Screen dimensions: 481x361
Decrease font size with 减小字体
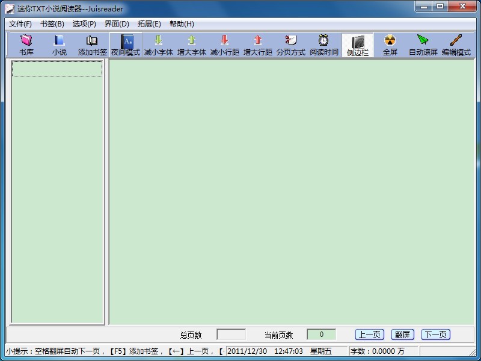159,45
